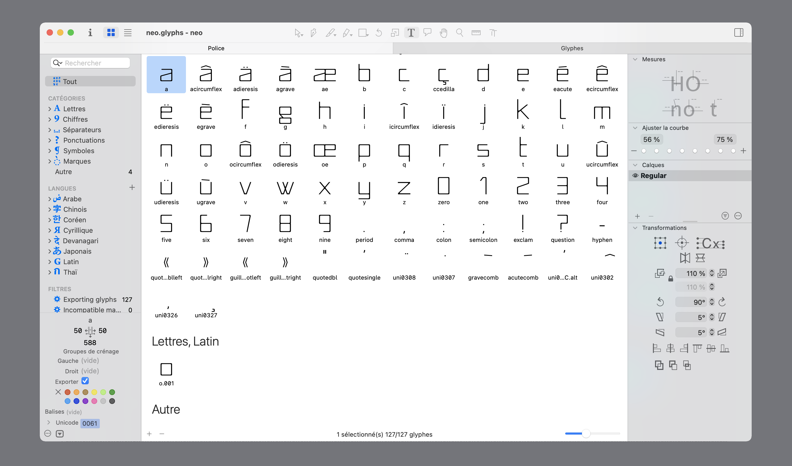The height and width of the screenshot is (466, 792).
Task: Open the font info icon
Action: coord(90,33)
